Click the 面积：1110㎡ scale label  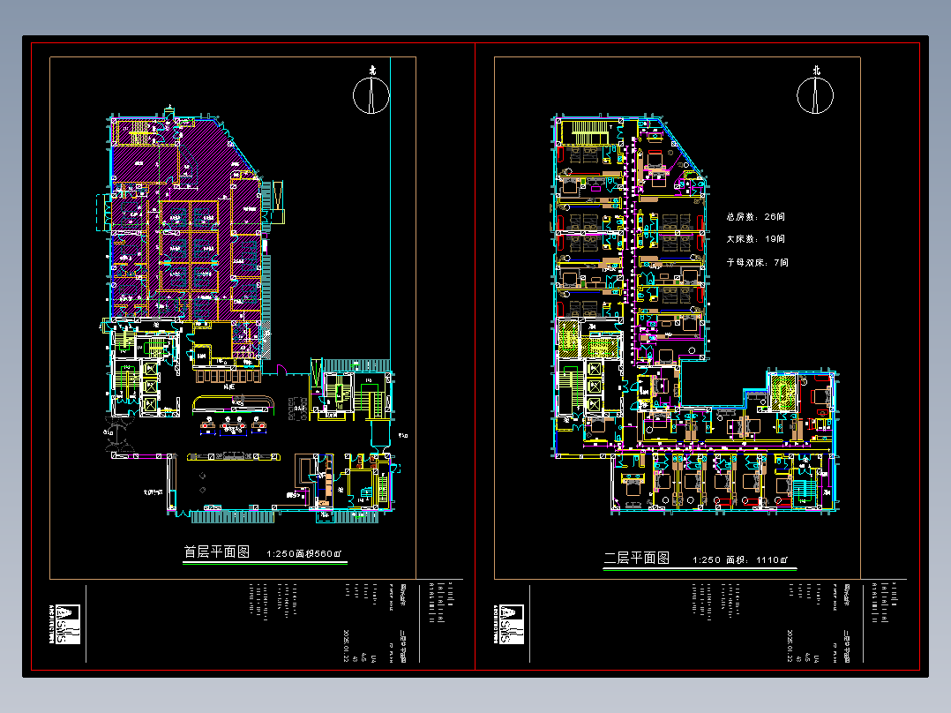pos(757,559)
